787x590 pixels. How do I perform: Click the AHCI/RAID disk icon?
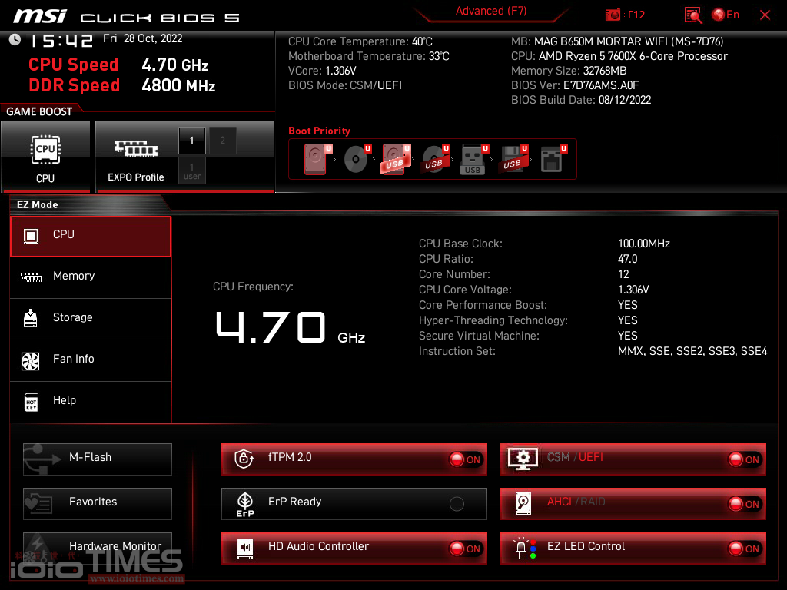pos(523,504)
